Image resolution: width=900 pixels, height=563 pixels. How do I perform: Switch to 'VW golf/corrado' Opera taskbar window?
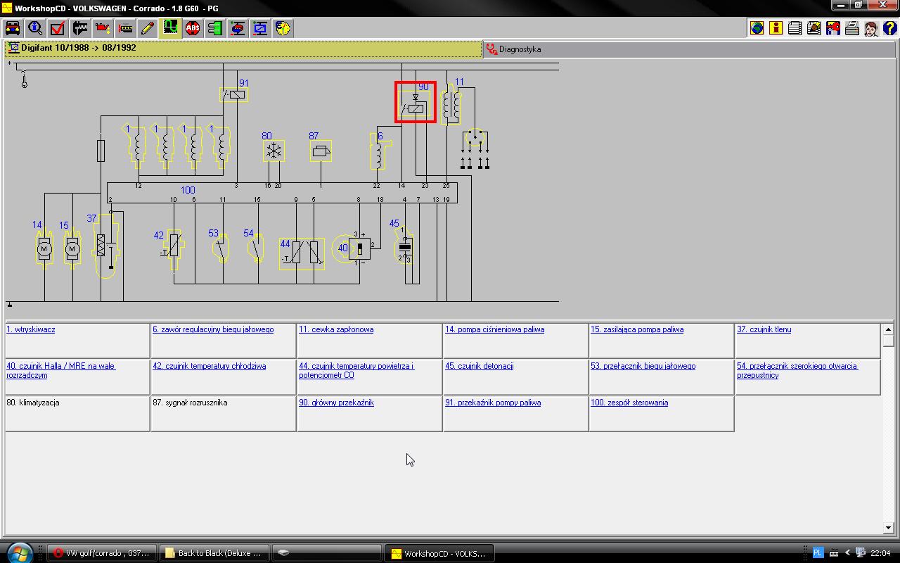click(103, 553)
